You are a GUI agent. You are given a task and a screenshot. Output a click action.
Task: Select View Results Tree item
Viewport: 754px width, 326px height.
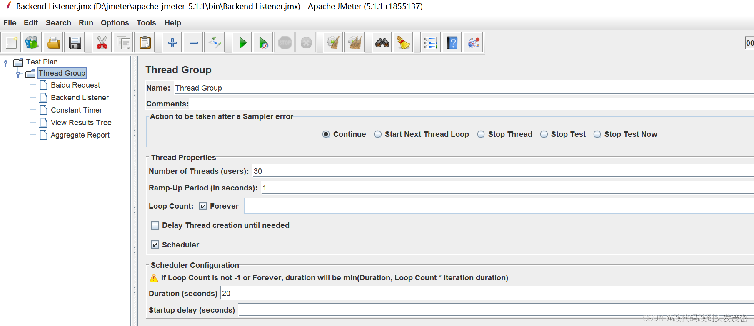(81, 123)
